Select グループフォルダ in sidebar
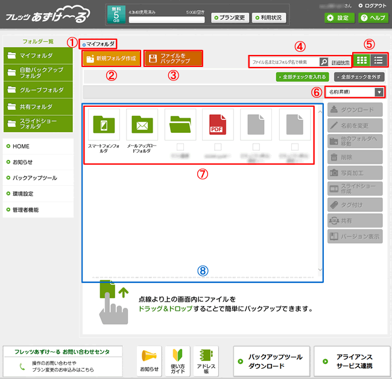 (38, 89)
